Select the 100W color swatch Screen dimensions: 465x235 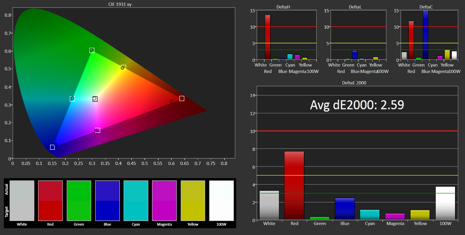coord(222,201)
